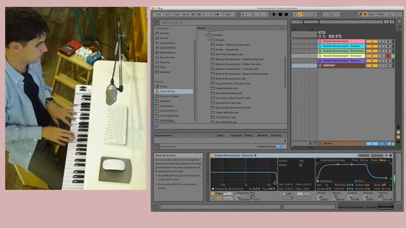Open the 1 Bar quantization dropdown
Screen dimensions: 406x228
pyautogui.click(x=230, y=15)
